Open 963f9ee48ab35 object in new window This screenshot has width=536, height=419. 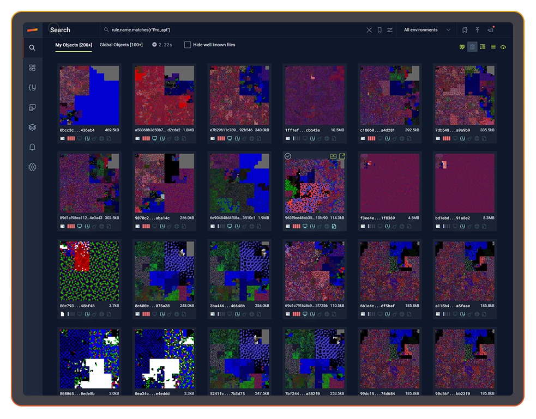(x=342, y=156)
